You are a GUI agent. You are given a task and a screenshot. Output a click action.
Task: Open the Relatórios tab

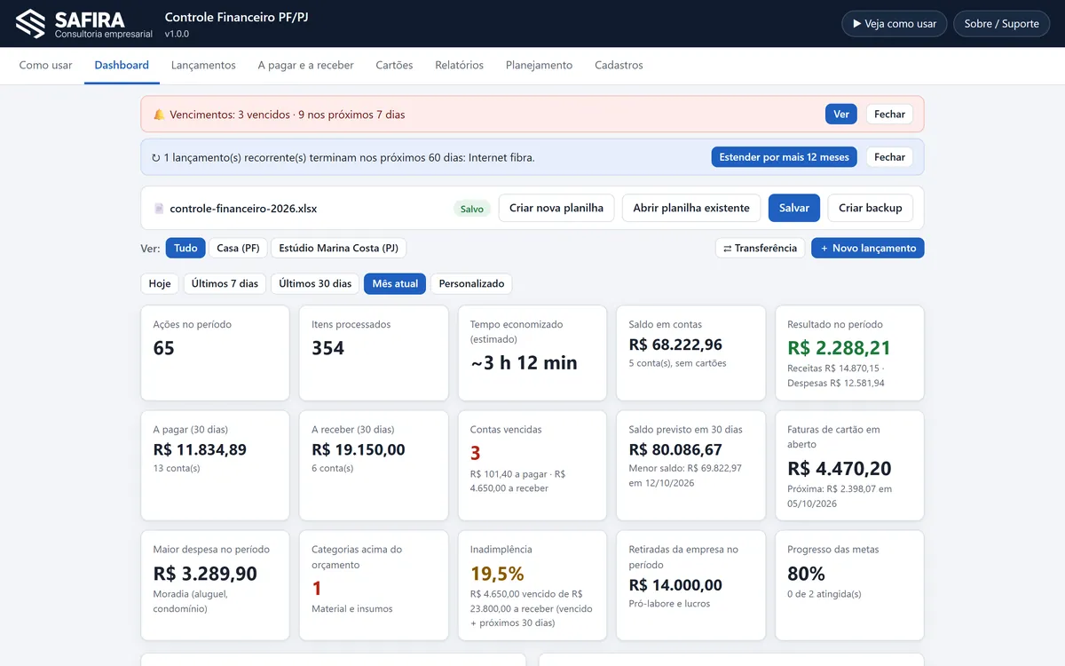click(460, 65)
